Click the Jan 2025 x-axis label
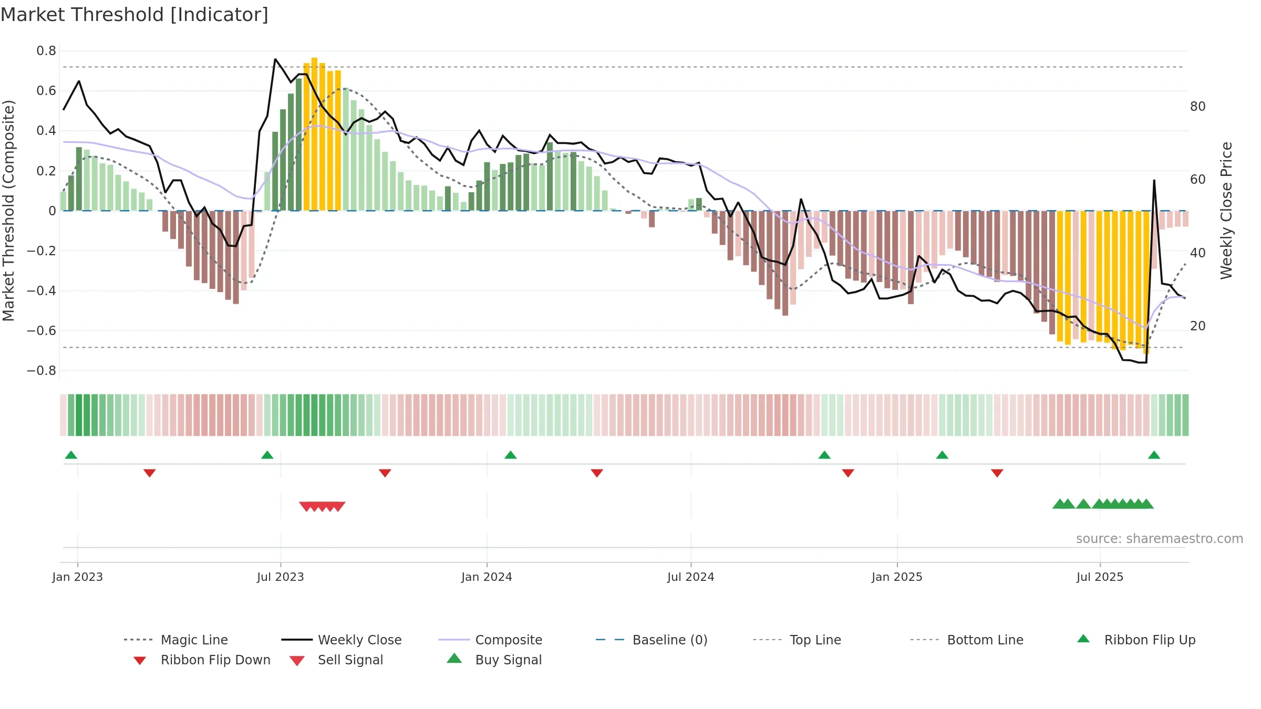1261x709 pixels. [x=897, y=577]
